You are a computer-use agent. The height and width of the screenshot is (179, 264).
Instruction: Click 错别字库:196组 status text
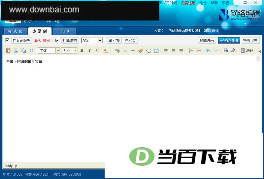pyautogui.click(x=37, y=174)
